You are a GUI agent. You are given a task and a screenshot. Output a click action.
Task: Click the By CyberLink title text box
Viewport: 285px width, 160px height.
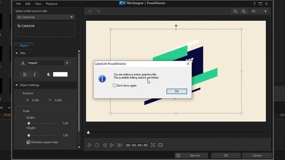[45, 30]
